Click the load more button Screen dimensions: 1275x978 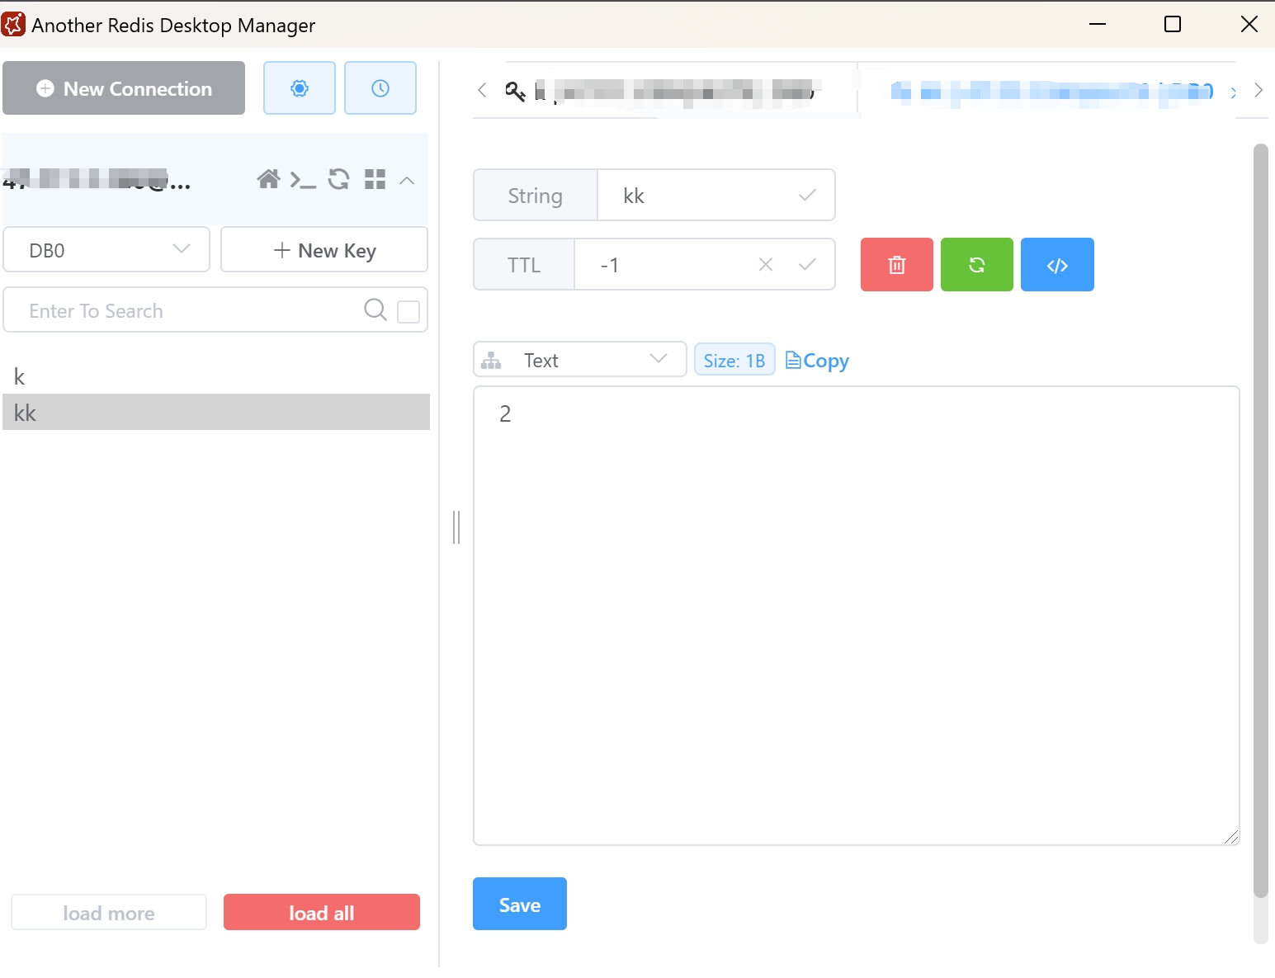point(109,913)
